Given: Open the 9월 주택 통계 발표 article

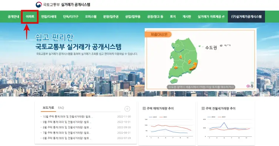Looking at the screenshot, I should tap(67, 122).
